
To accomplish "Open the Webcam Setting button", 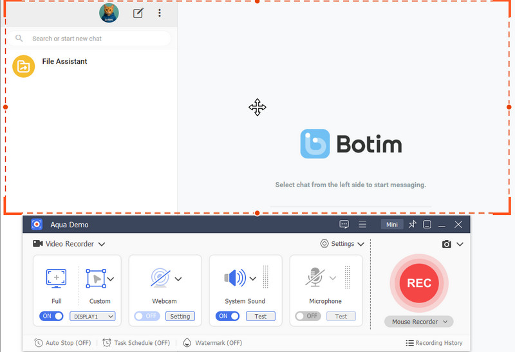I will pos(180,316).
